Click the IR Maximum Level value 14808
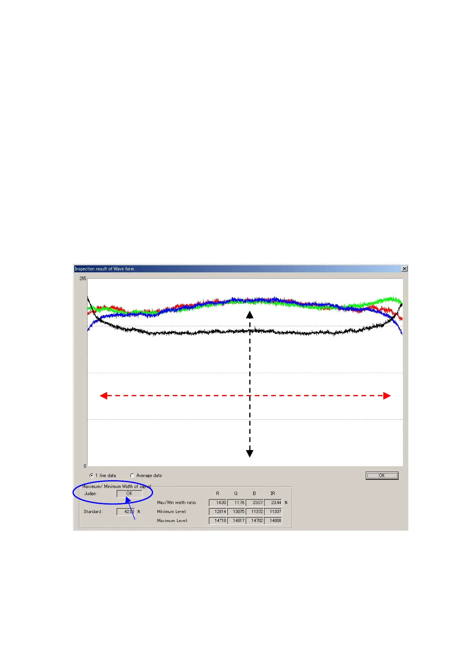This screenshot has width=465, height=658. click(273, 520)
